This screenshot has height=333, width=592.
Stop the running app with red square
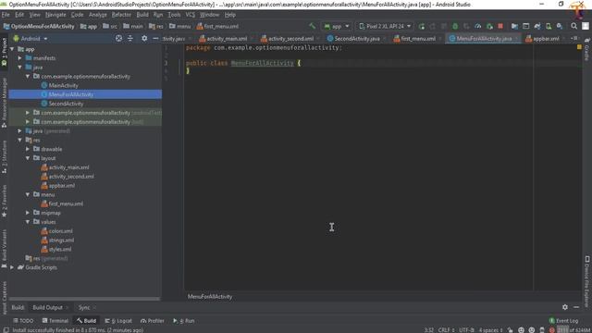tap(500, 26)
